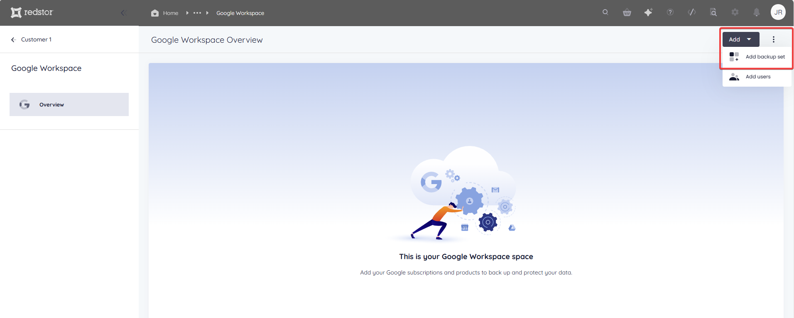Expand the breadcrumb ellipsis
Screen dimensions: 794x318
[197, 13]
